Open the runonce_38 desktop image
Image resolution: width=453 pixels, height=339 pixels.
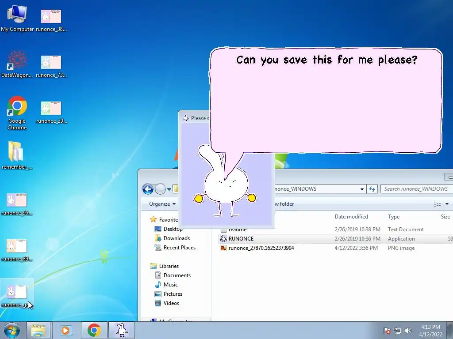pyautogui.click(x=51, y=19)
